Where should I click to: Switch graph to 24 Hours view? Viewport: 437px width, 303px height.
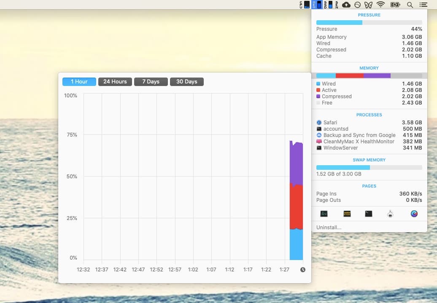pos(115,82)
